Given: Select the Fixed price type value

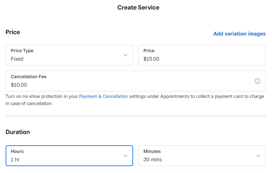Looking at the screenshot, I should click(17, 59).
